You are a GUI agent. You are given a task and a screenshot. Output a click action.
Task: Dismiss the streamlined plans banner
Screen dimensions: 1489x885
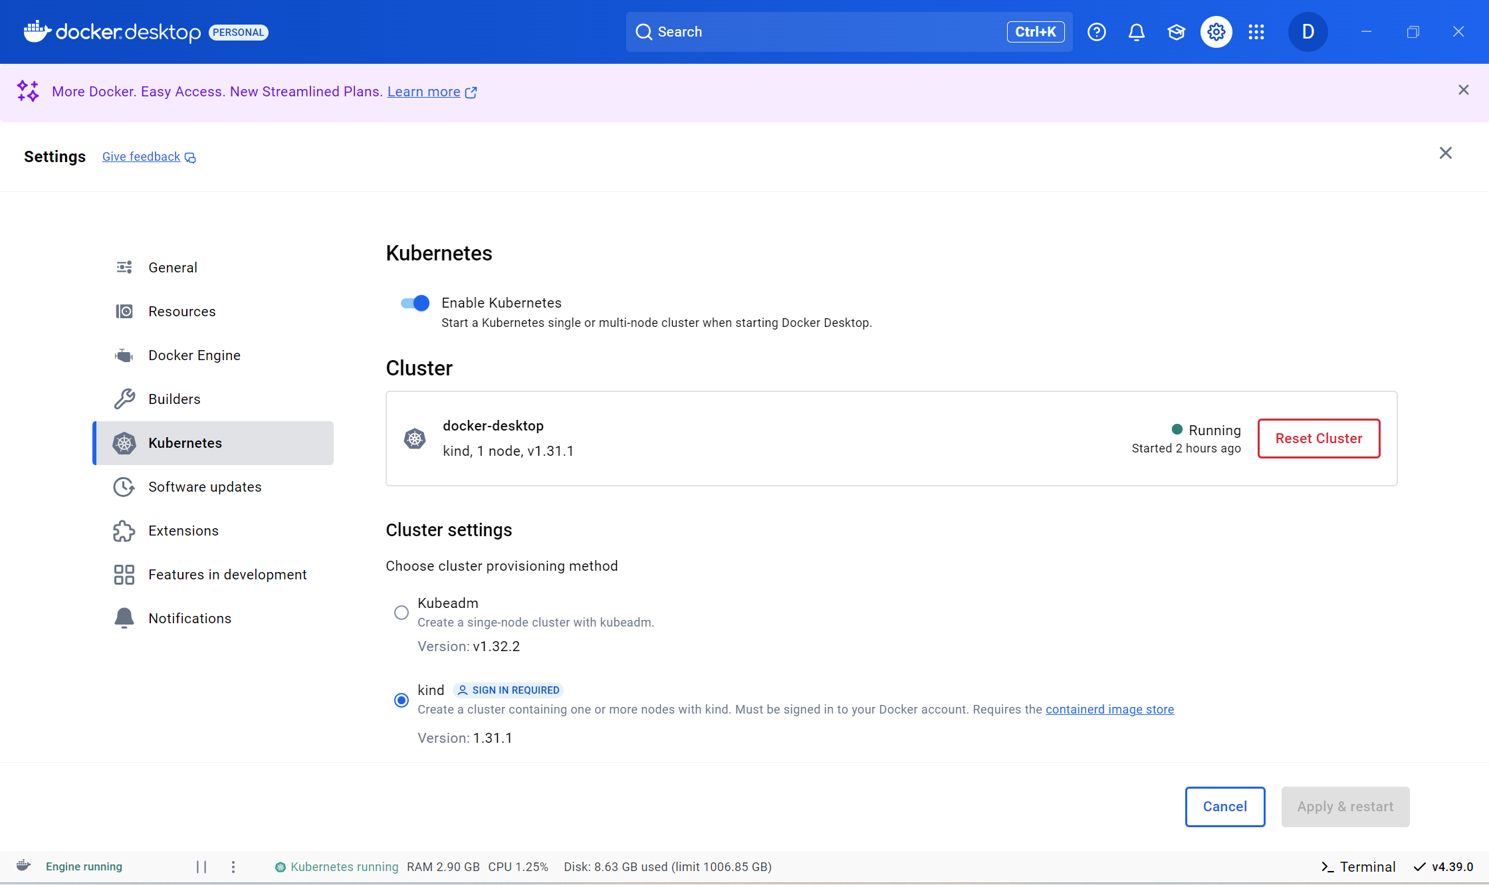click(x=1464, y=90)
